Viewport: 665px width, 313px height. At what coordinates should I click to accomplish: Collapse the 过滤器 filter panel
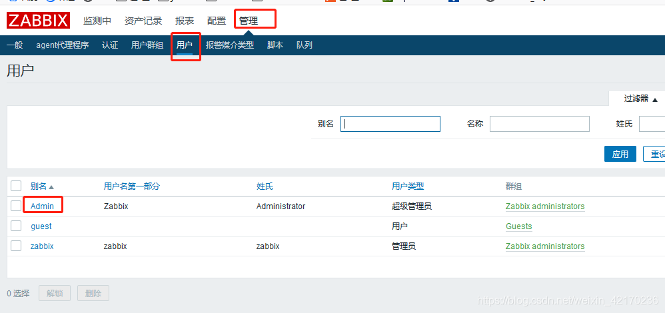(x=640, y=99)
